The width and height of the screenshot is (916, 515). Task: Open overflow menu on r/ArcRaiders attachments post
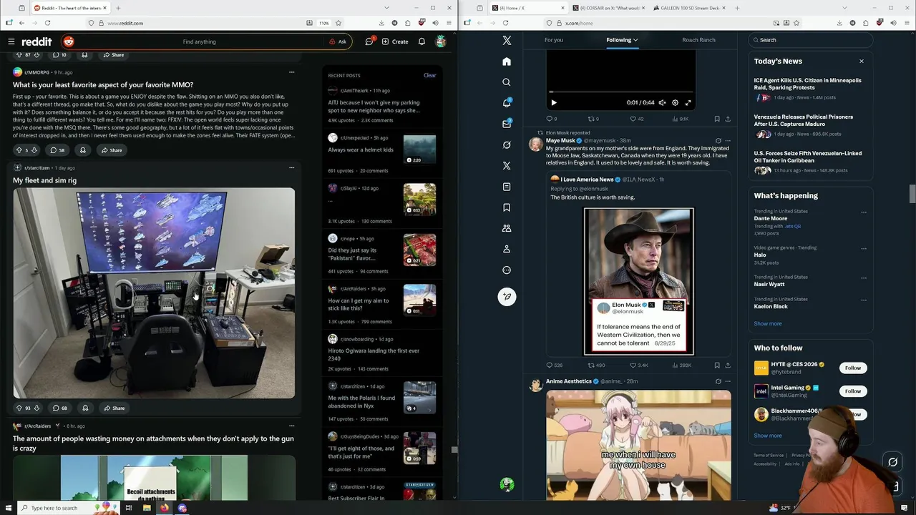[291, 426]
